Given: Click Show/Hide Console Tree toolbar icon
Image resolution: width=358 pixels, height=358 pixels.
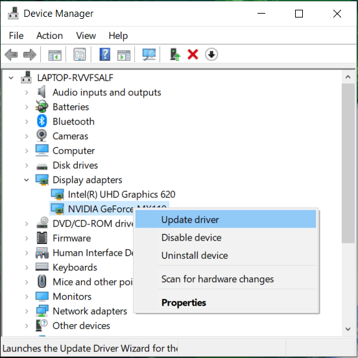Looking at the screenshot, I should 55,54.
